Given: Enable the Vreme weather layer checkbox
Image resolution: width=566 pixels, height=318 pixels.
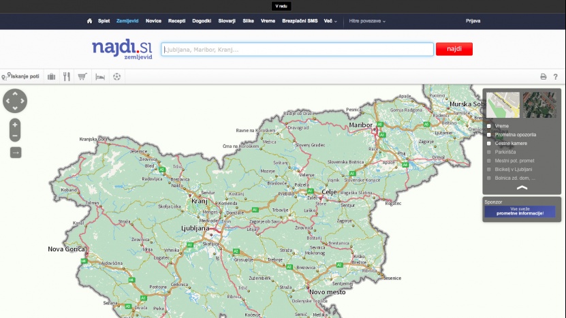Looking at the screenshot, I should click(489, 126).
